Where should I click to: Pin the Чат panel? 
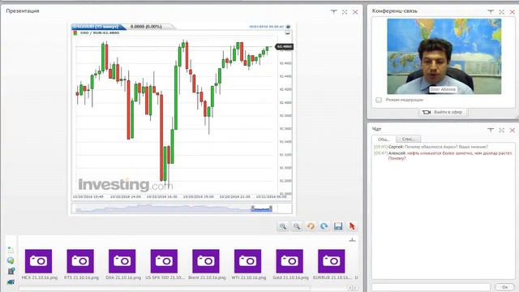click(491, 130)
